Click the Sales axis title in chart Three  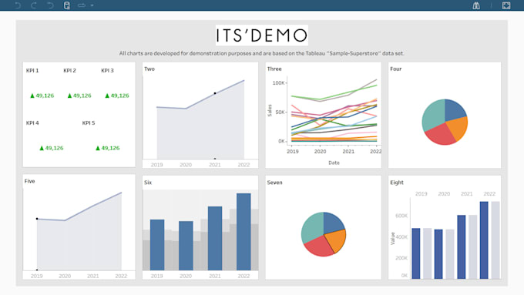tap(270, 111)
